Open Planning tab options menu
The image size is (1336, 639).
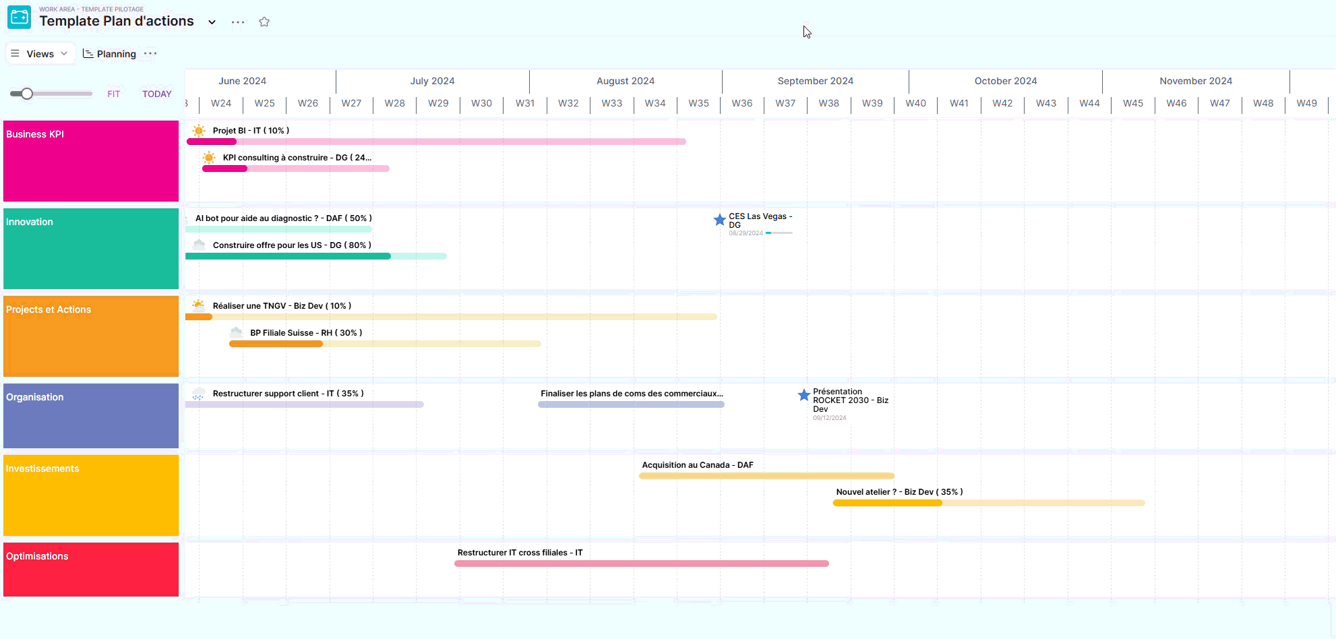coord(150,54)
